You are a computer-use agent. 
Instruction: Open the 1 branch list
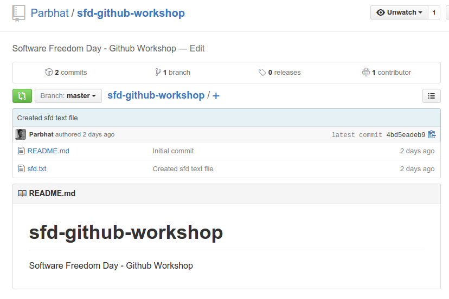click(172, 73)
